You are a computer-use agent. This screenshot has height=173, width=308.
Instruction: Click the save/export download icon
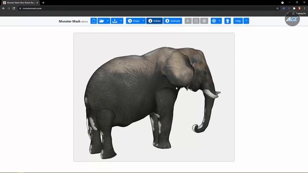pos(115,21)
